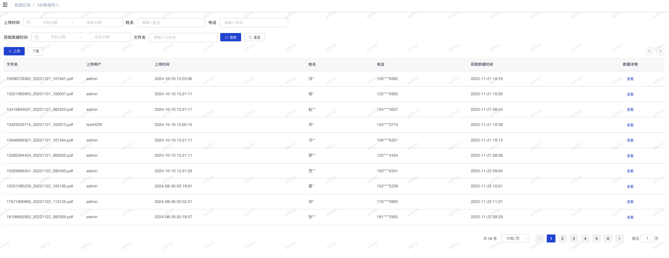
Task: Open 查看 link for the testHZW row
Action: [x=630, y=125]
